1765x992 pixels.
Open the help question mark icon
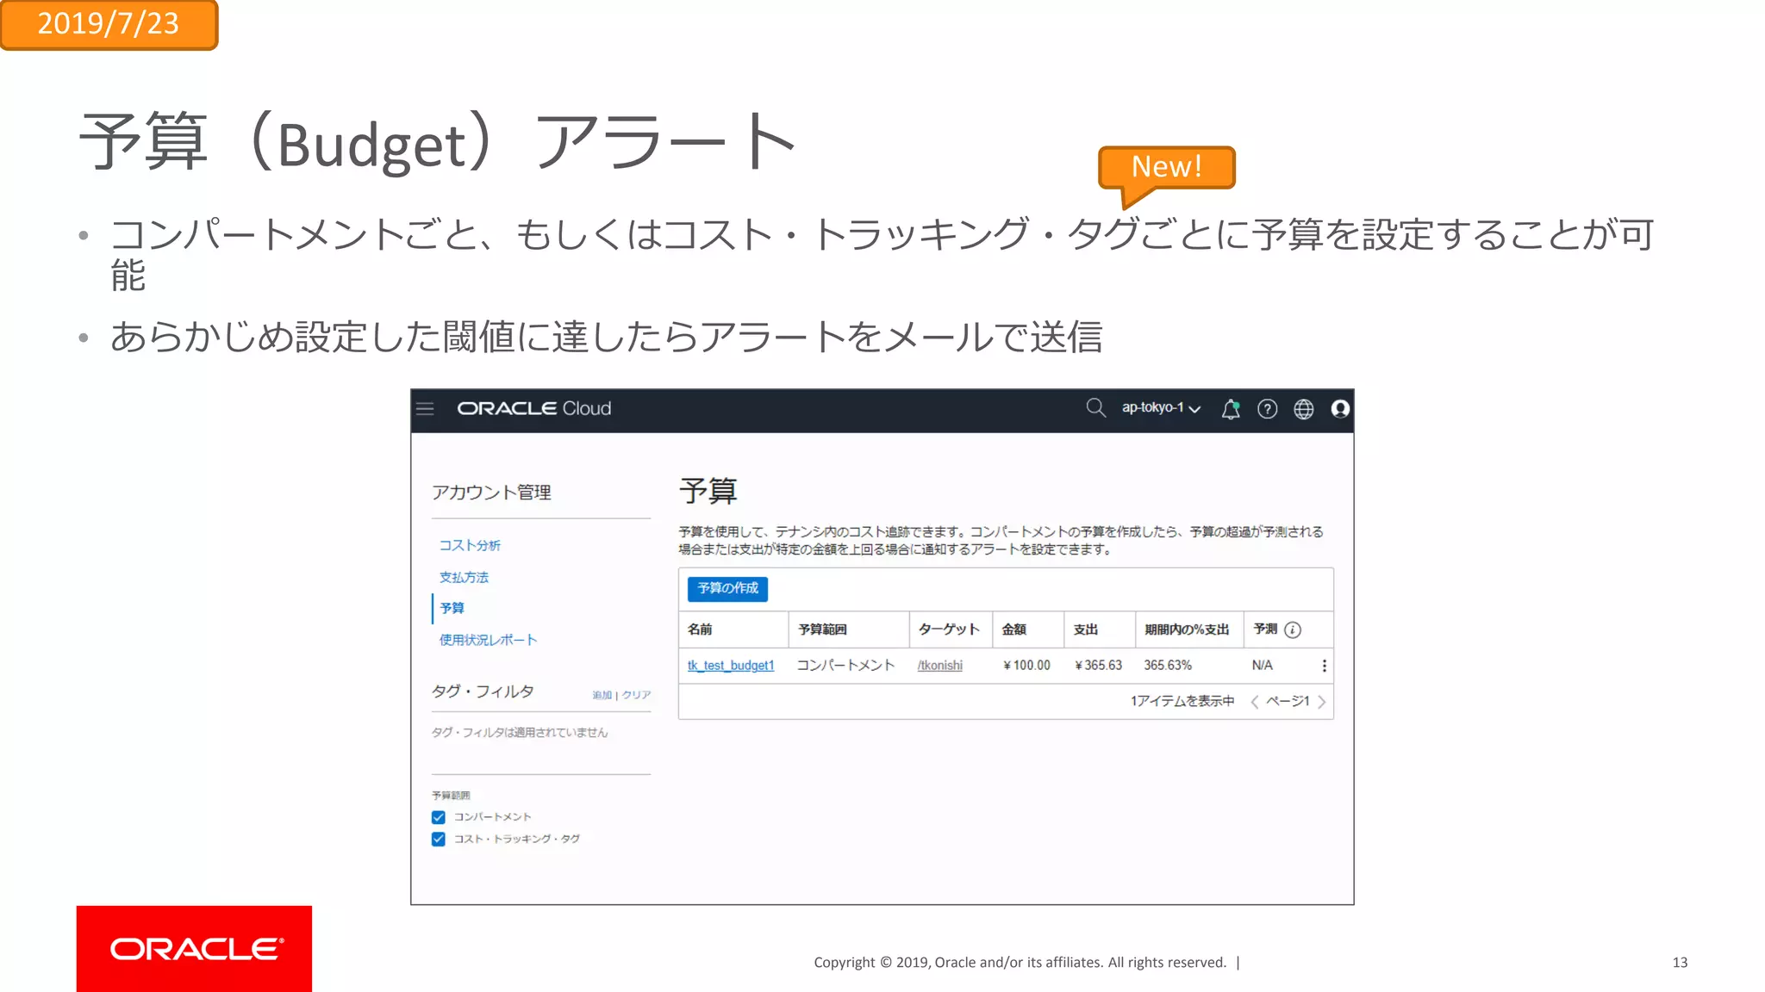point(1267,409)
